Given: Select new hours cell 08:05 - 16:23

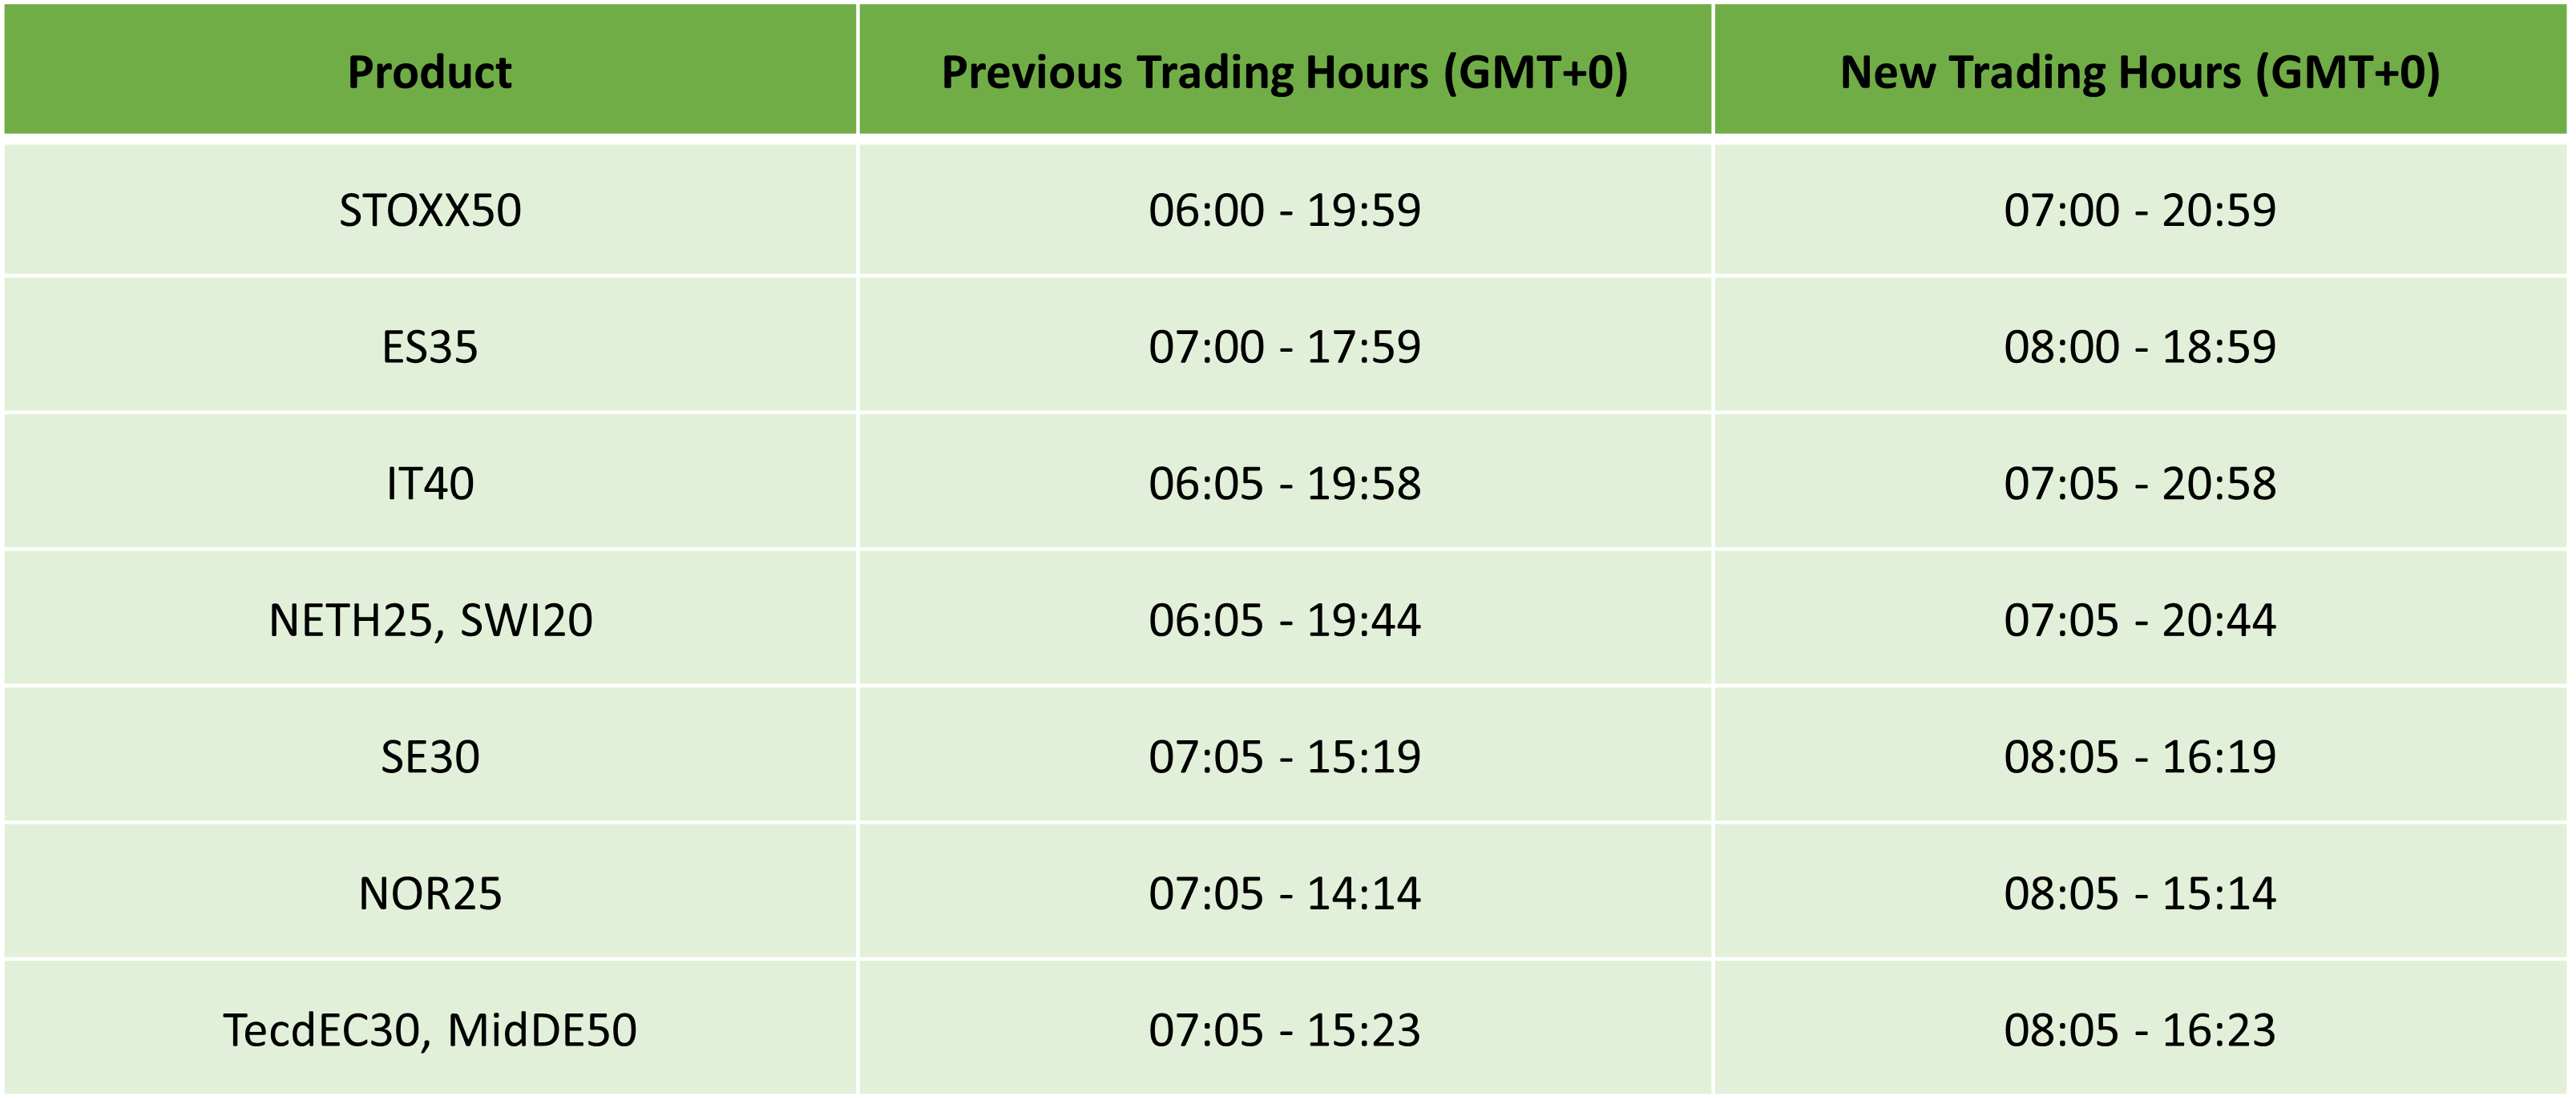Looking at the screenshot, I should click(2140, 1029).
